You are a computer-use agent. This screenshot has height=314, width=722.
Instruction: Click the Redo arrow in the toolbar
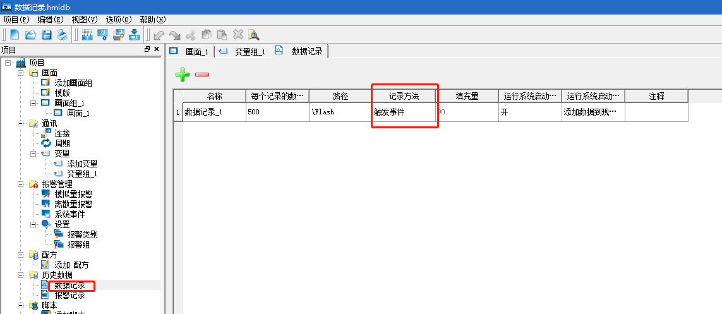tap(174, 35)
